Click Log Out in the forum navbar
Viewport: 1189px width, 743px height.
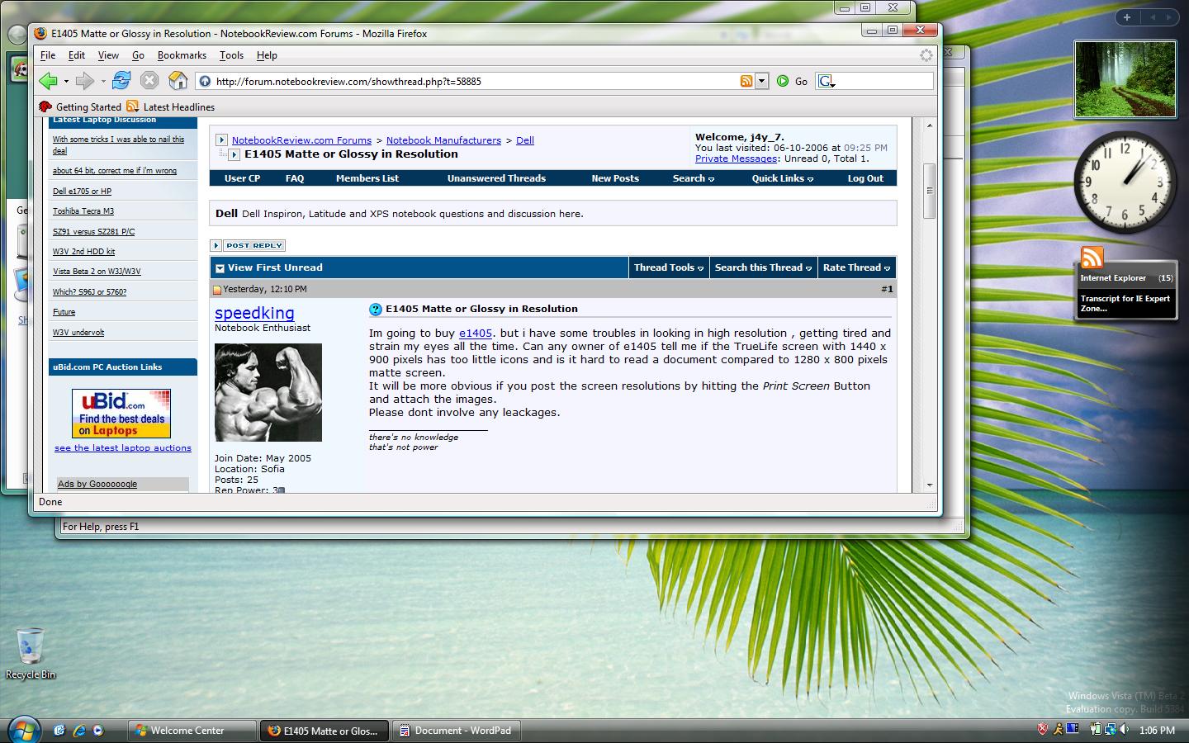click(x=865, y=178)
